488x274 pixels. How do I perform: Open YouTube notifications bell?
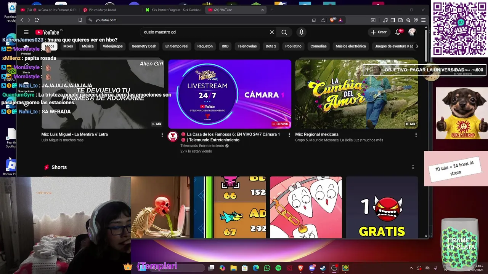tap(398, 32)
